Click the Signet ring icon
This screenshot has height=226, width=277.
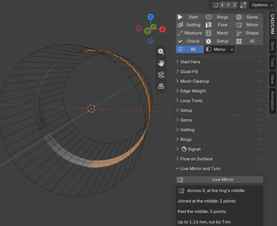(x=184, y=149)
